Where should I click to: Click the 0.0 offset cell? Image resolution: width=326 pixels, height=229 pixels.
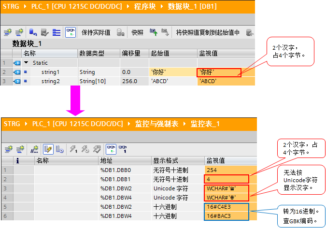point(135,72)
